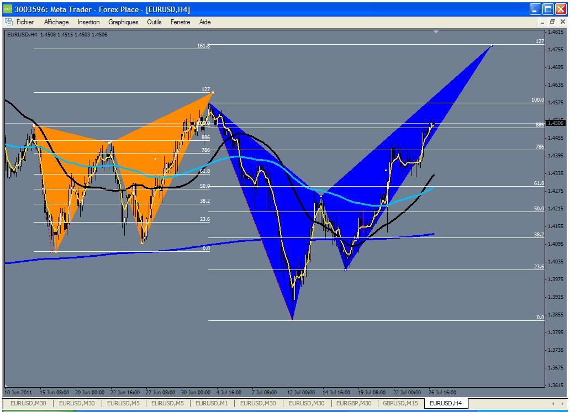Switch to the EURUSD,M1 chart tab
The height and width of the screenshot is (412, 570).
click(212, 403)
